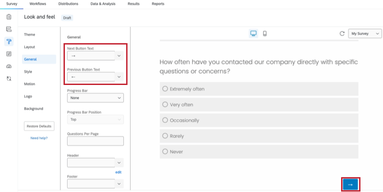Select the Look and feel paint roller icon
The width and height of the screenshot is (383, 192).
click(x=9, y=41)
